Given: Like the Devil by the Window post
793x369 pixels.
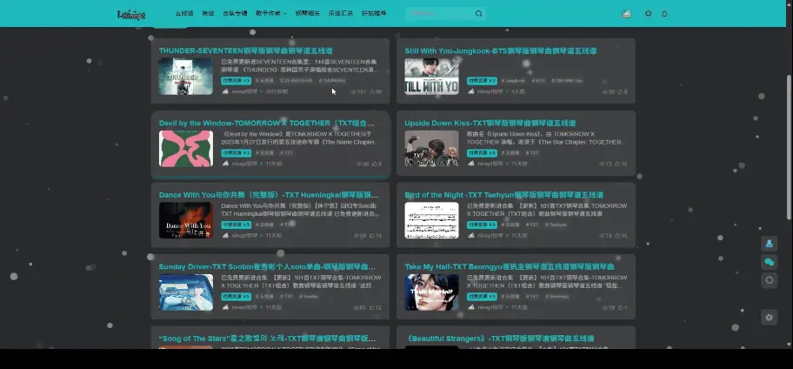Looking at the screenshot, I should tap(377, 164).
